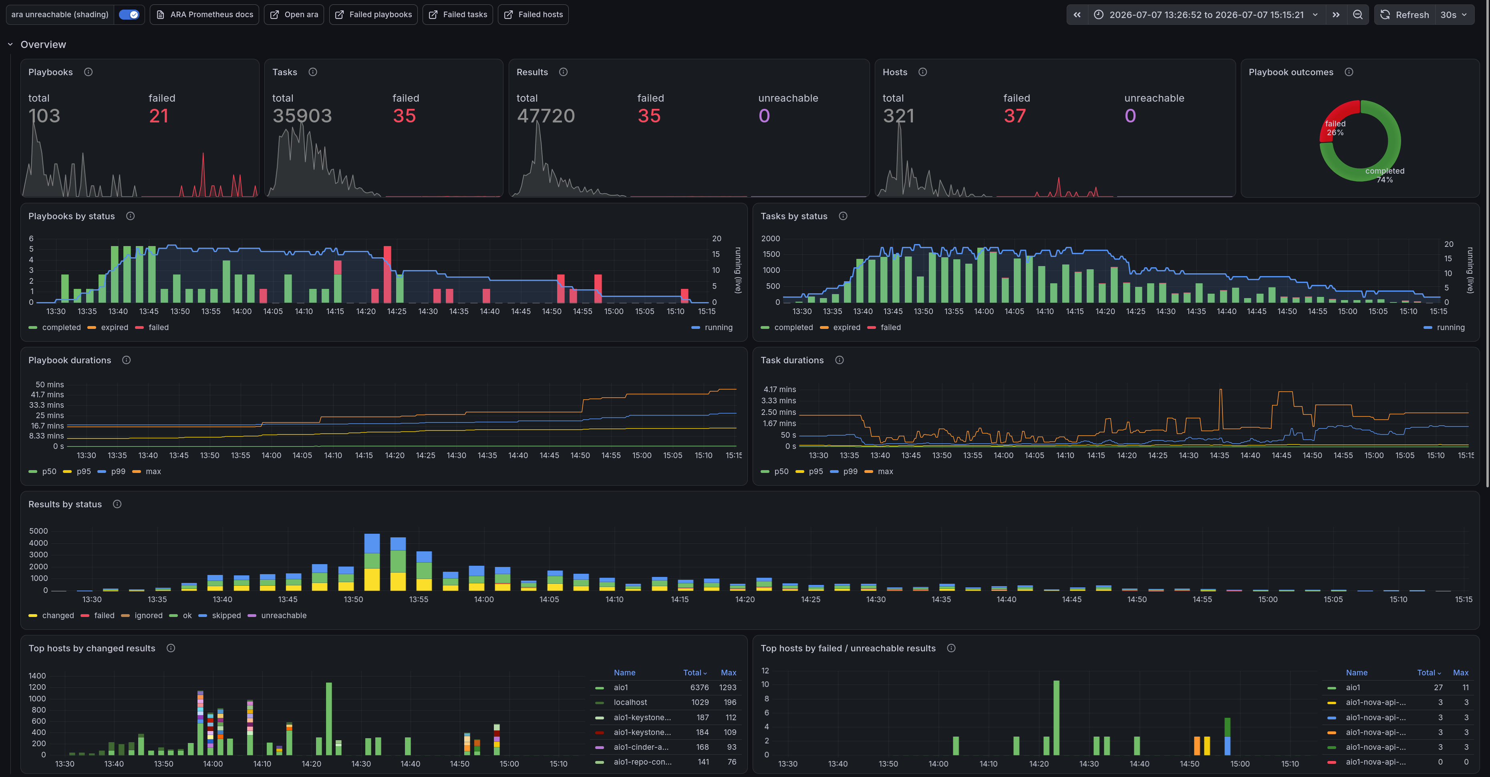This screenshot has width=1490, height=777.
Task: Click the Open ara link
Action: point(294,14)
